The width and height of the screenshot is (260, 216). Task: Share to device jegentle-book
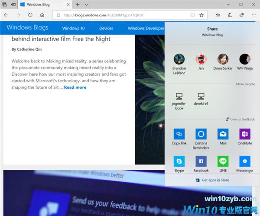[179, 101]
